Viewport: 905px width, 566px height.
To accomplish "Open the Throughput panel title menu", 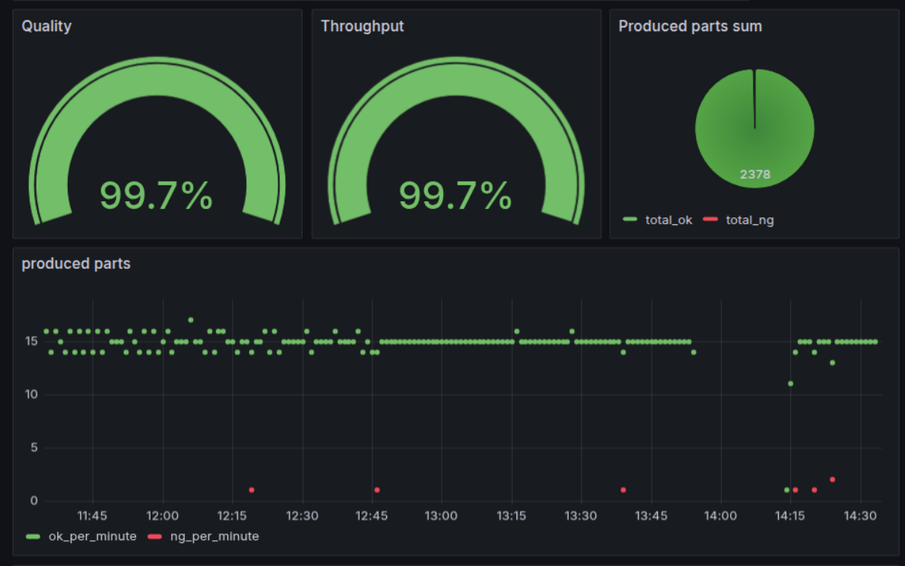I will (x=363, y=27).
